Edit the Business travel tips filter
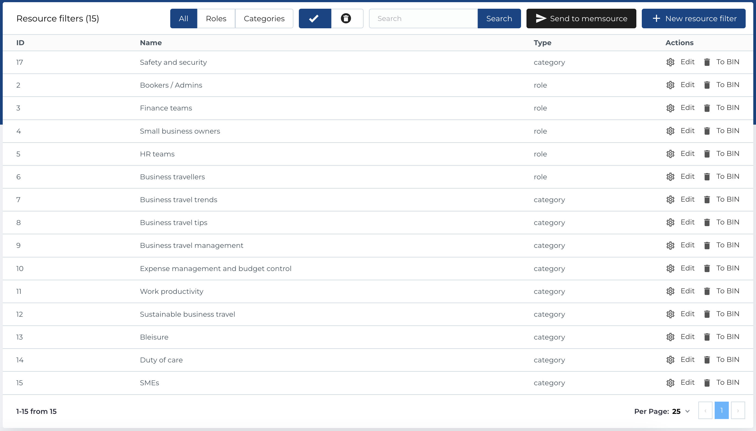Image resolution: width=756 pixels, height=431 pixels. pos(687,222)
